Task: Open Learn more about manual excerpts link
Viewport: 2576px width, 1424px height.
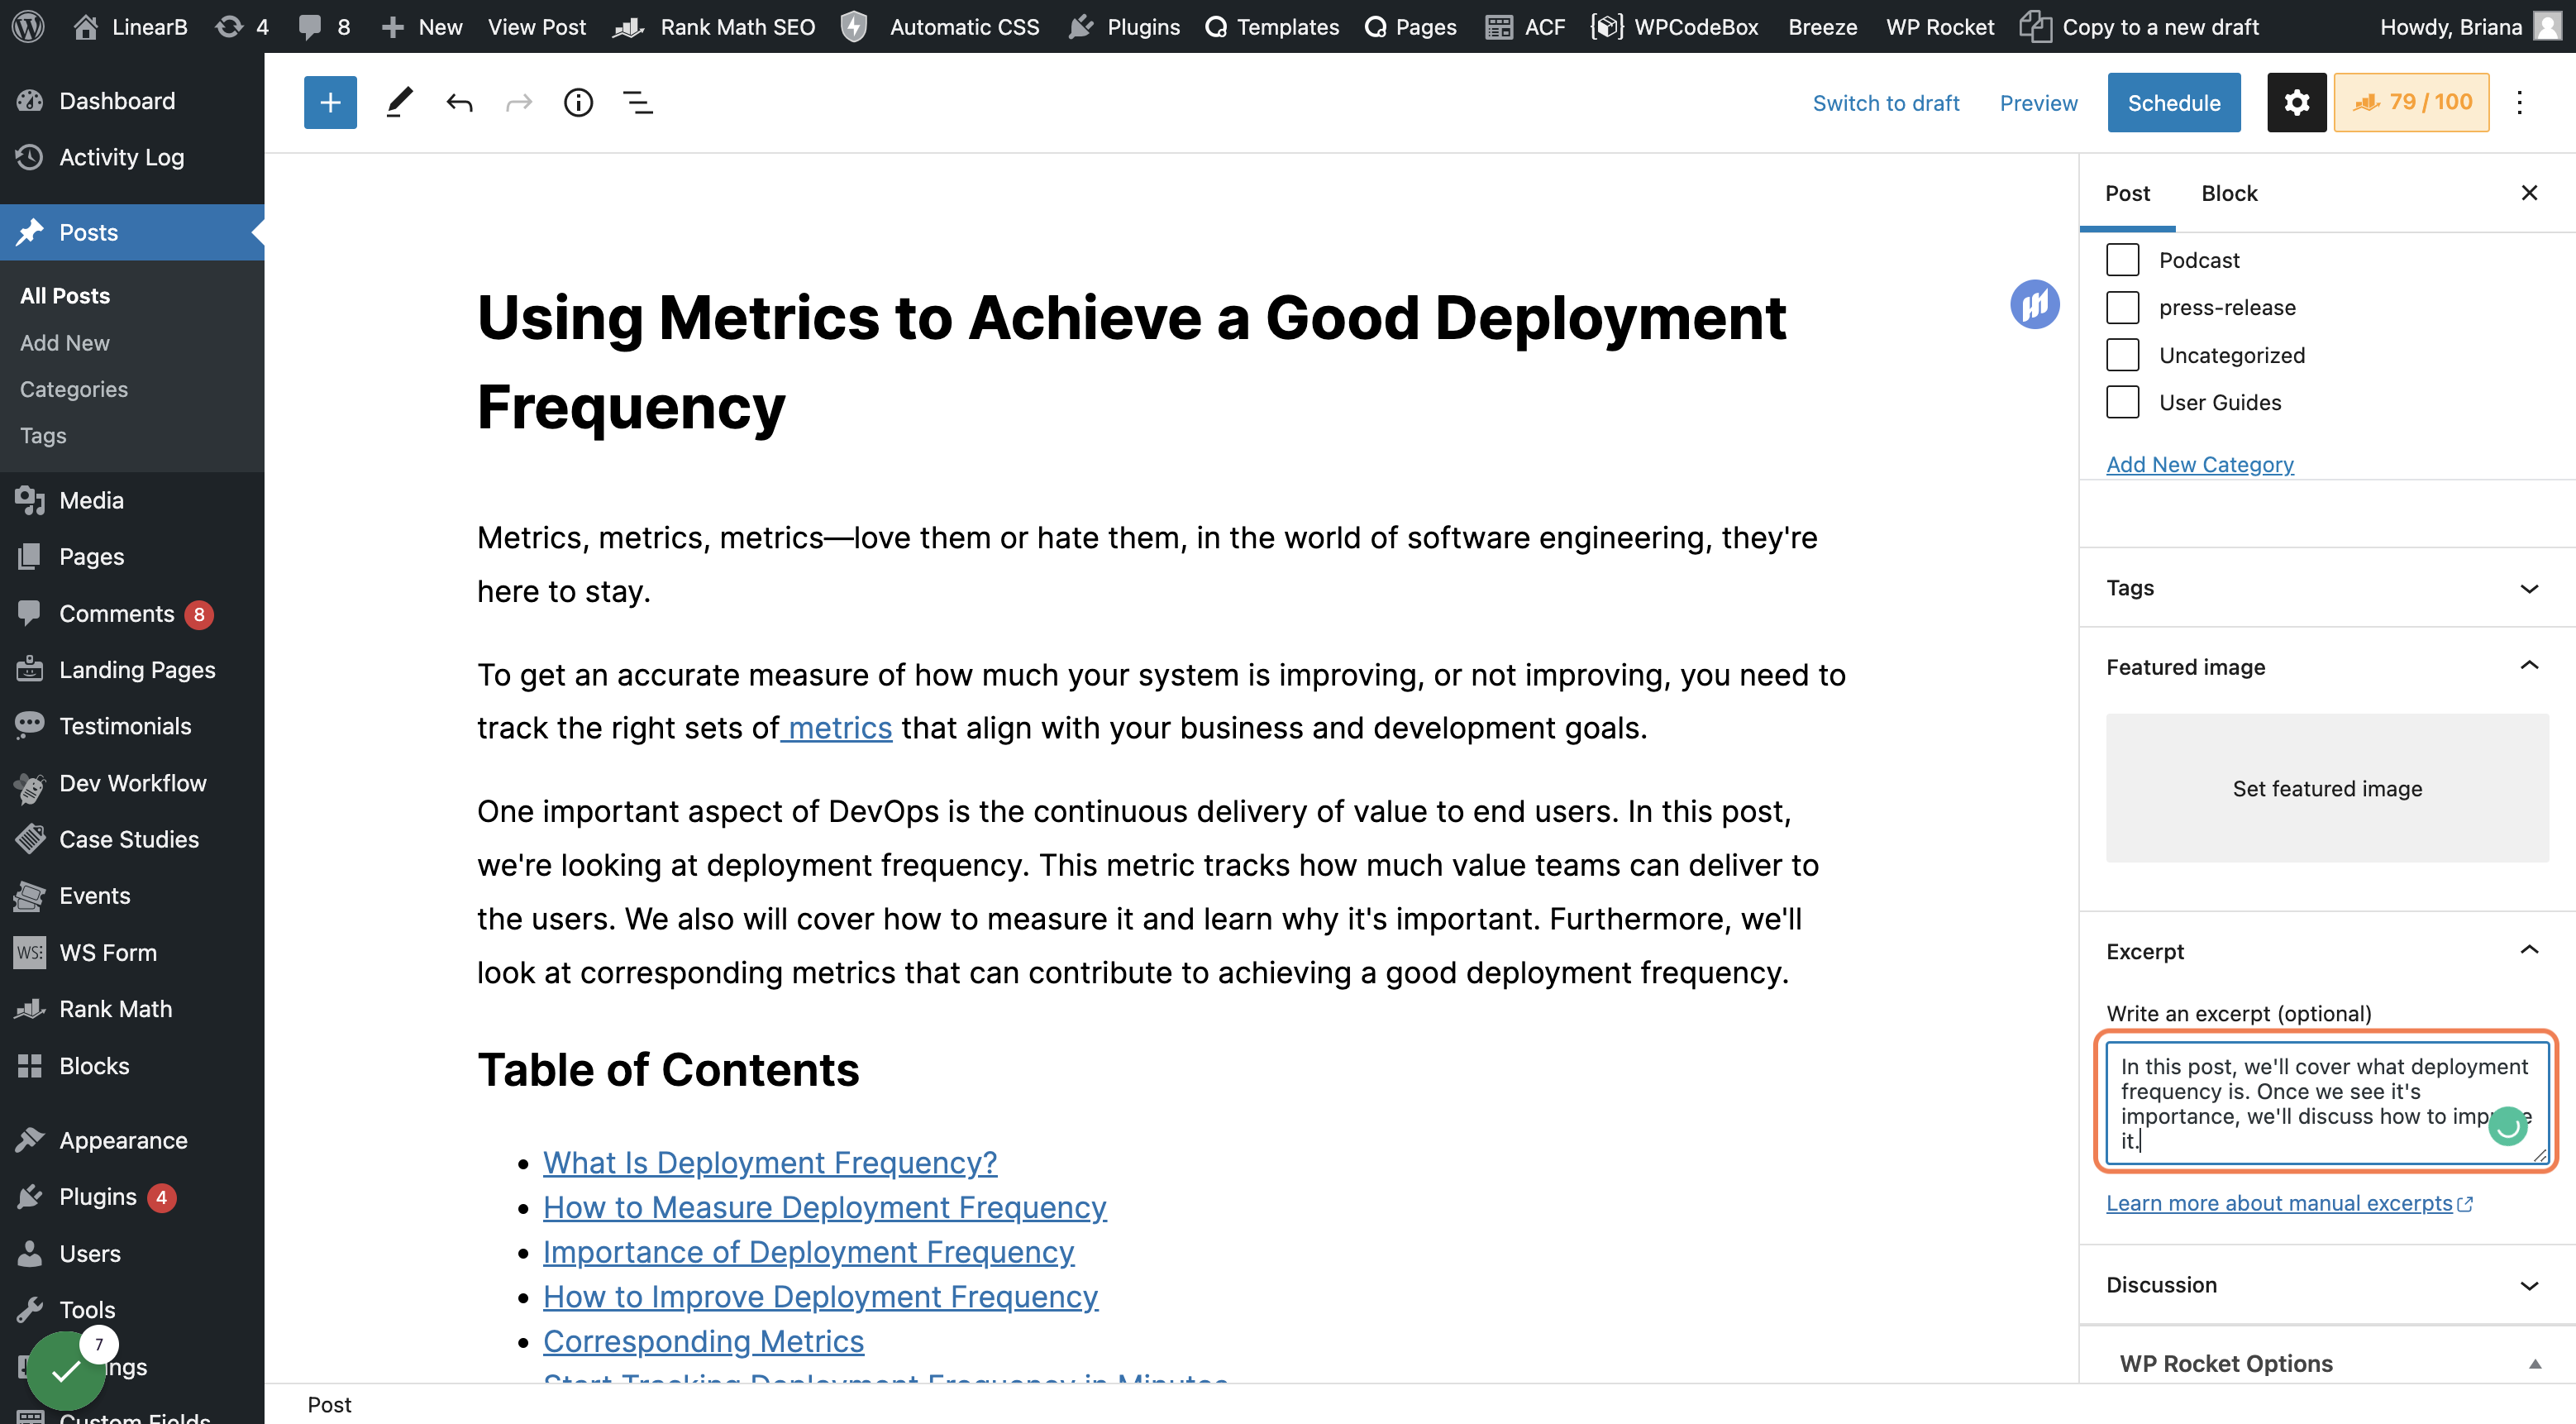Action: 2289,1203
